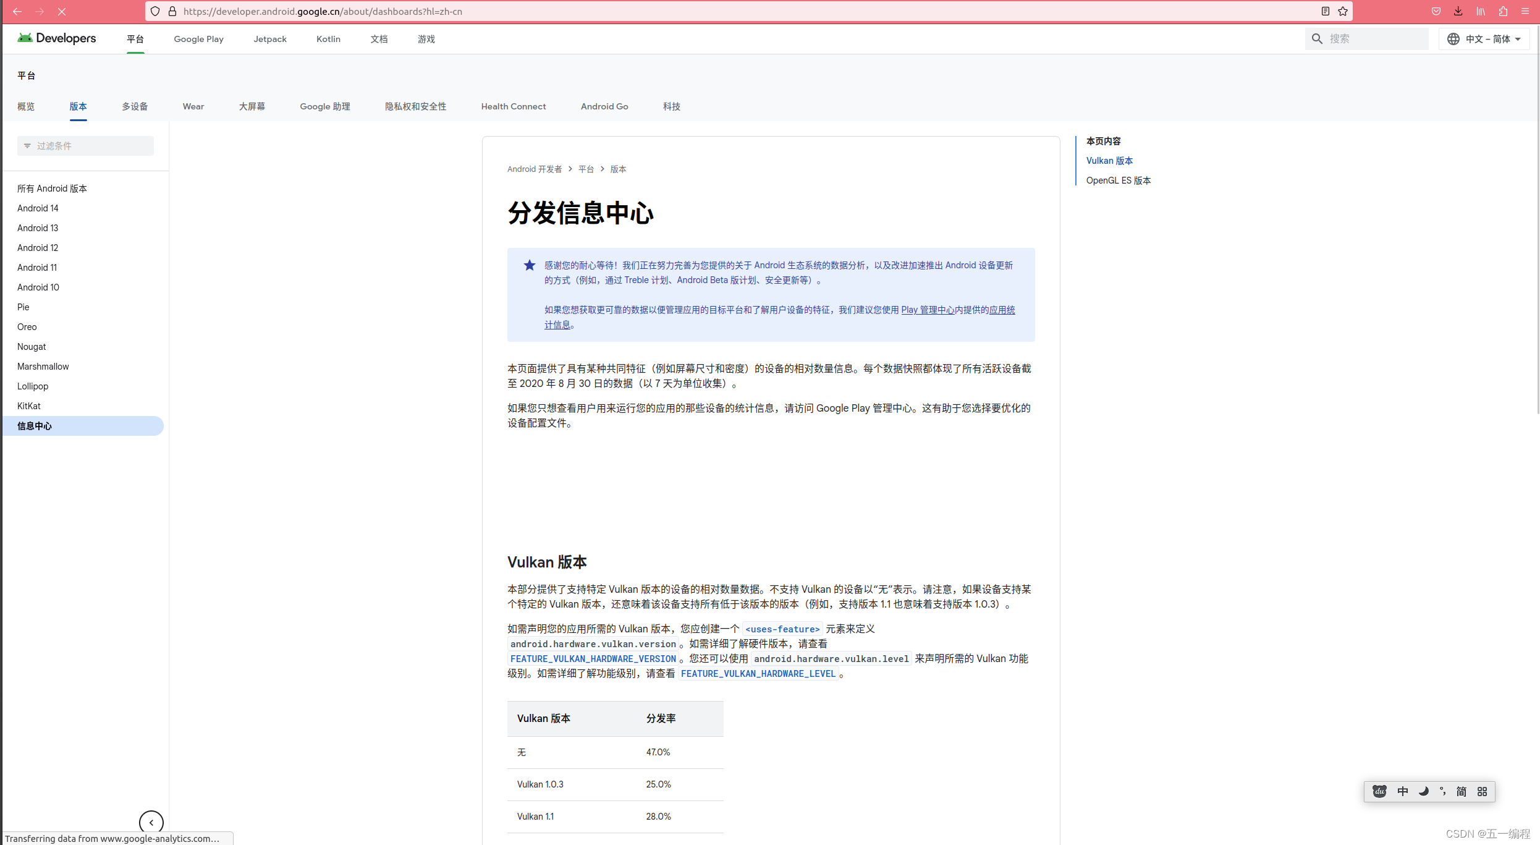The width and height of the screenshot is (1540, 845).
Task: Jump to OpenGL ES 版本 in page contents
Action: [1119, 180]
